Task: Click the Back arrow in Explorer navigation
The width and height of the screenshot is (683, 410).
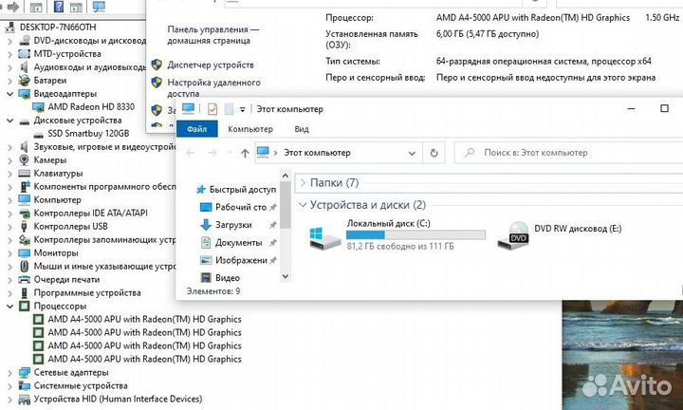Action: (191, 153)
